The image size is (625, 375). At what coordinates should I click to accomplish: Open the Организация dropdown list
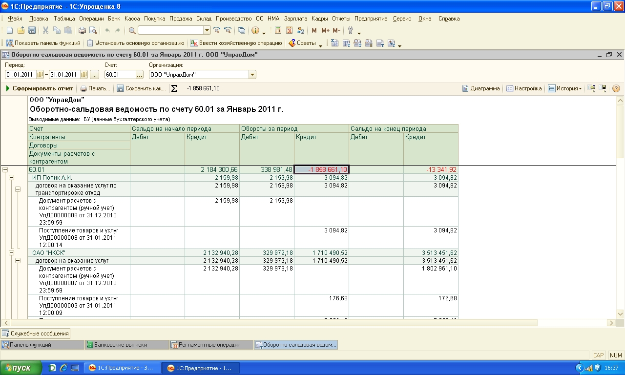(x=252, y=75)
